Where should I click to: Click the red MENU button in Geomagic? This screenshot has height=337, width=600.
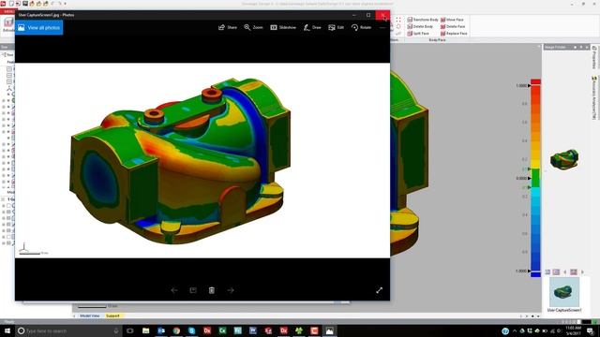point(7,12)
